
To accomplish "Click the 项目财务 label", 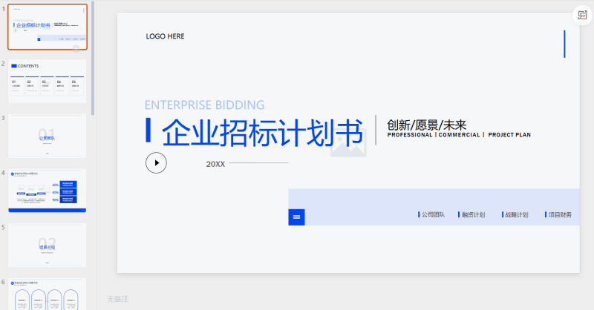I will [x=560, y=214].
